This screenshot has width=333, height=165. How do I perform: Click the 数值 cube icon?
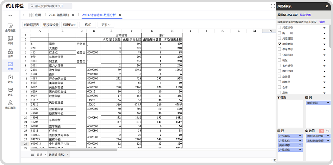[x=307, y=131]
